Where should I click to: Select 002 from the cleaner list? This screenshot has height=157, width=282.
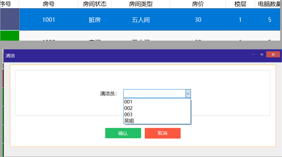tap(157, 108)
